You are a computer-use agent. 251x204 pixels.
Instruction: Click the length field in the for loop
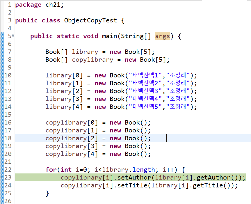tap(144, 170)
